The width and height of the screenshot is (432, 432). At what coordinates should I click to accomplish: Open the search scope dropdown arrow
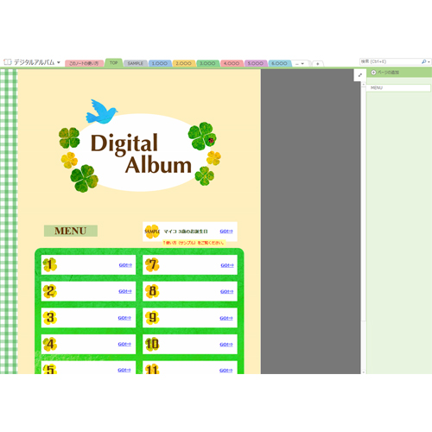point(429,62)
